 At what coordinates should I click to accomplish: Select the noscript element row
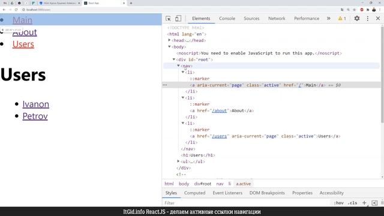tap(259, 53)
